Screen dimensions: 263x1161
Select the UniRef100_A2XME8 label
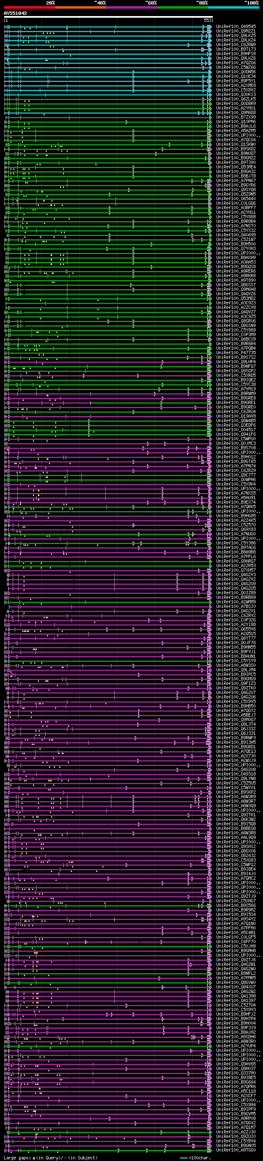(236, 86)
